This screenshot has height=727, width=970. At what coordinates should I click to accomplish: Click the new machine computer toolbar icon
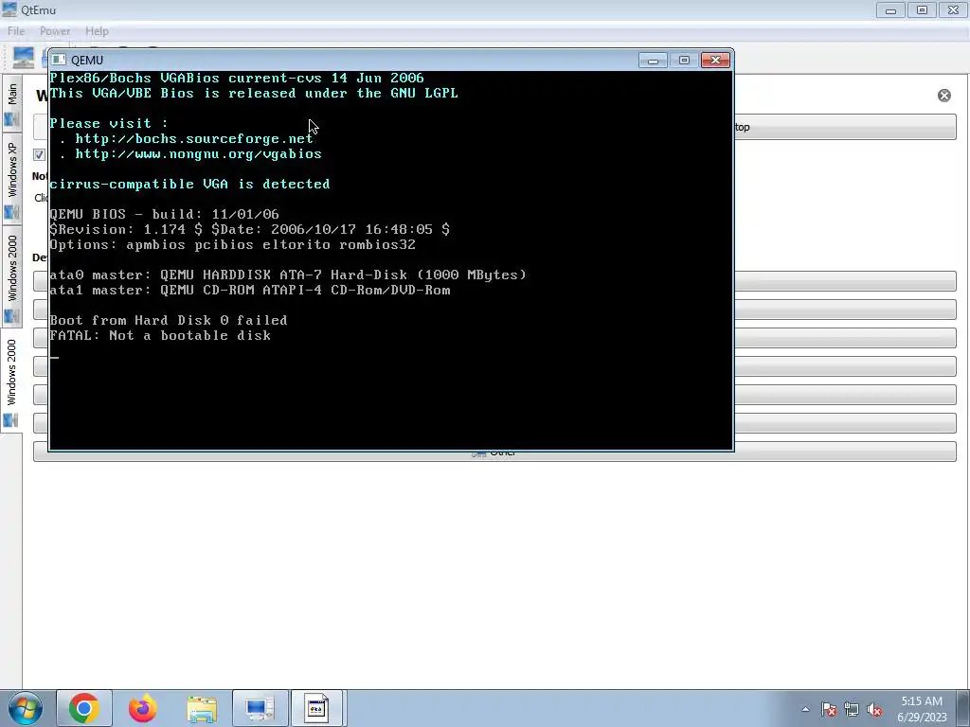pyautogui.click(x=24, y=58)
